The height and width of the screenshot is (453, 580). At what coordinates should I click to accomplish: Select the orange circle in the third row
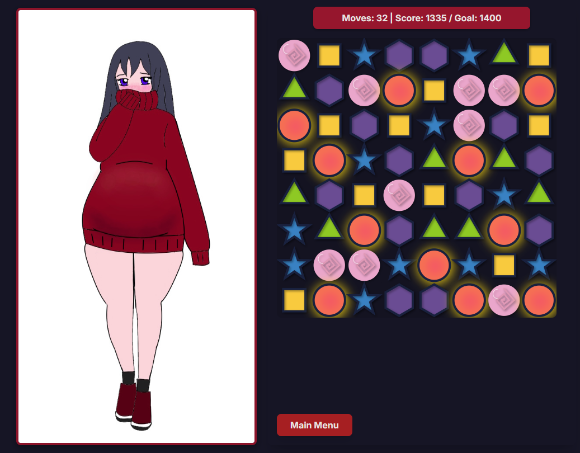point(294,125)
